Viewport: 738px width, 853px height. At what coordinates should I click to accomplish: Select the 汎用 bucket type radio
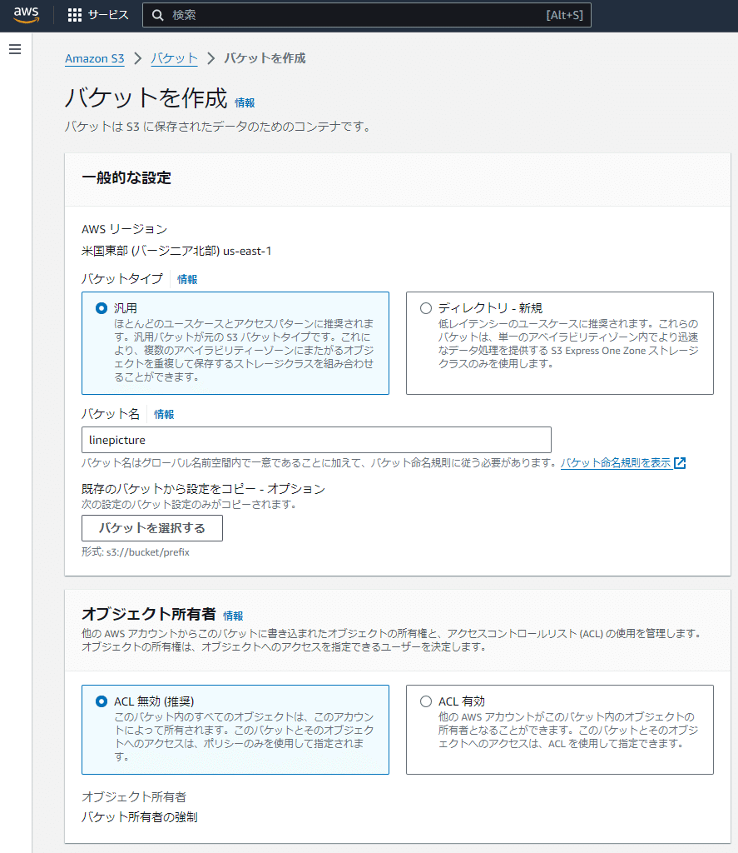click(x=101, y=308)
